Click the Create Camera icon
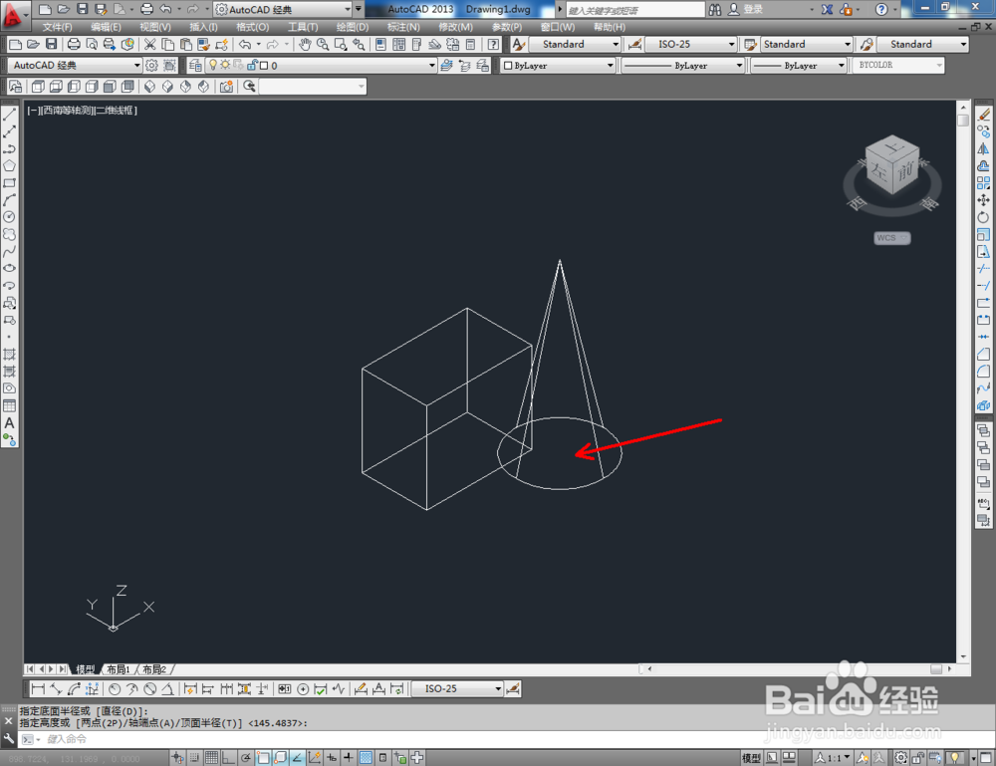Viewport: 996px width, 766px height. 226,87
